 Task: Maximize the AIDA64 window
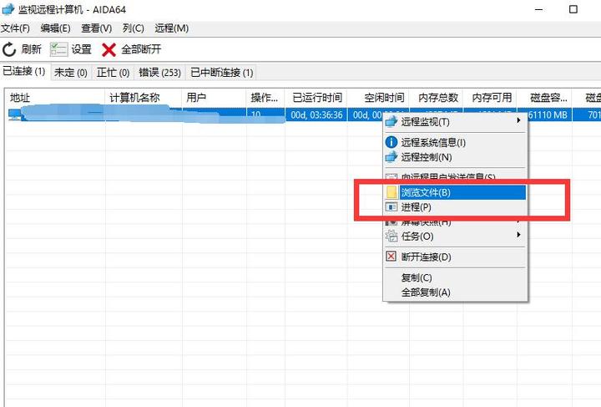click(573, 9)
